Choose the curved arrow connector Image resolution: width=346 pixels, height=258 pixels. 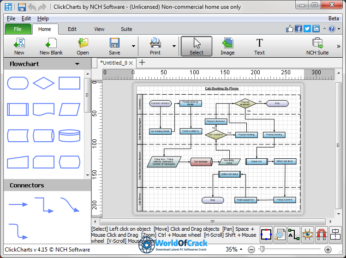(x=70, y=204)
